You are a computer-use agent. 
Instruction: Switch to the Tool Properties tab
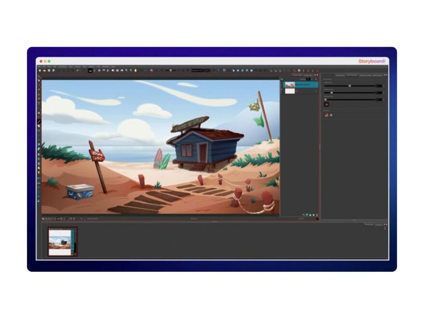[352, 75]
